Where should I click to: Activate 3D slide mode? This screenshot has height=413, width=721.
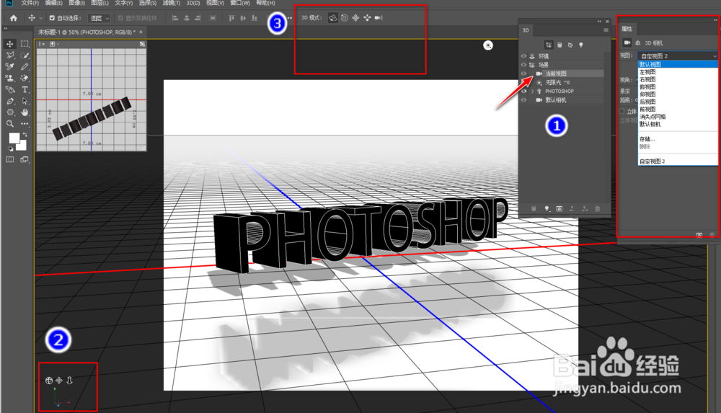coord(367,18)
